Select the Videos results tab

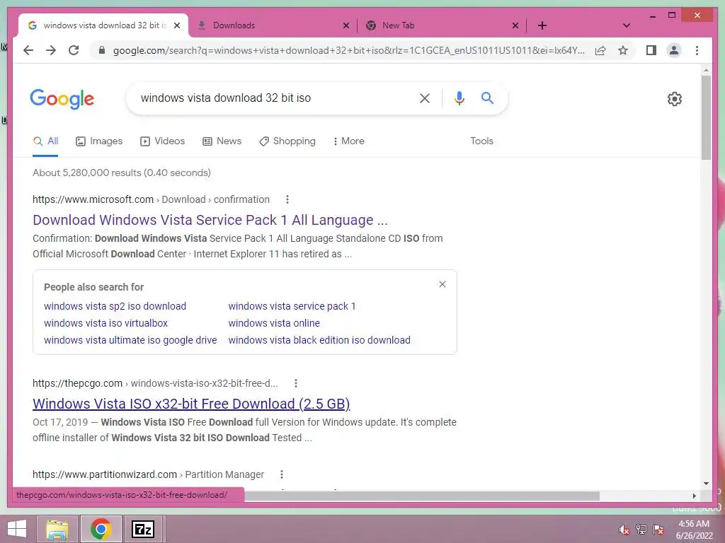(162, 141)
